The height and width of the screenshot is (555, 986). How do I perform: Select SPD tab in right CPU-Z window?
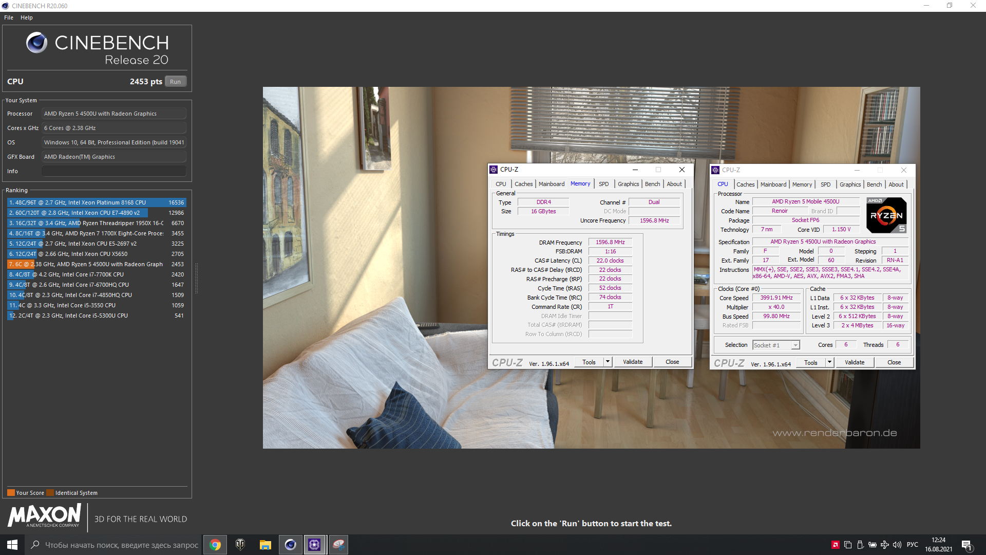(825, 184)
